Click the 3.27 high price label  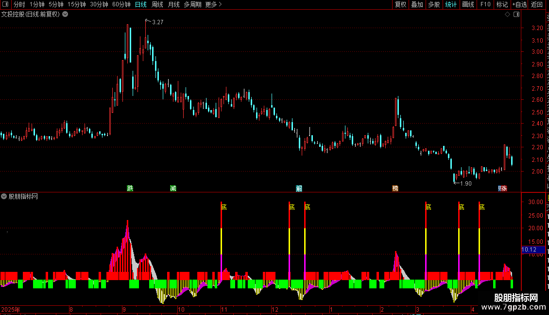point(157,22)
